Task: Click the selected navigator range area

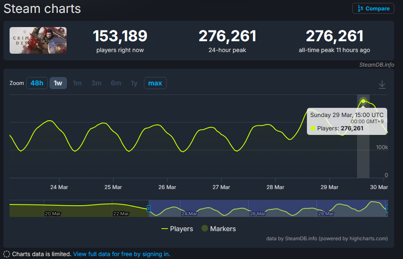Action: 268,209
